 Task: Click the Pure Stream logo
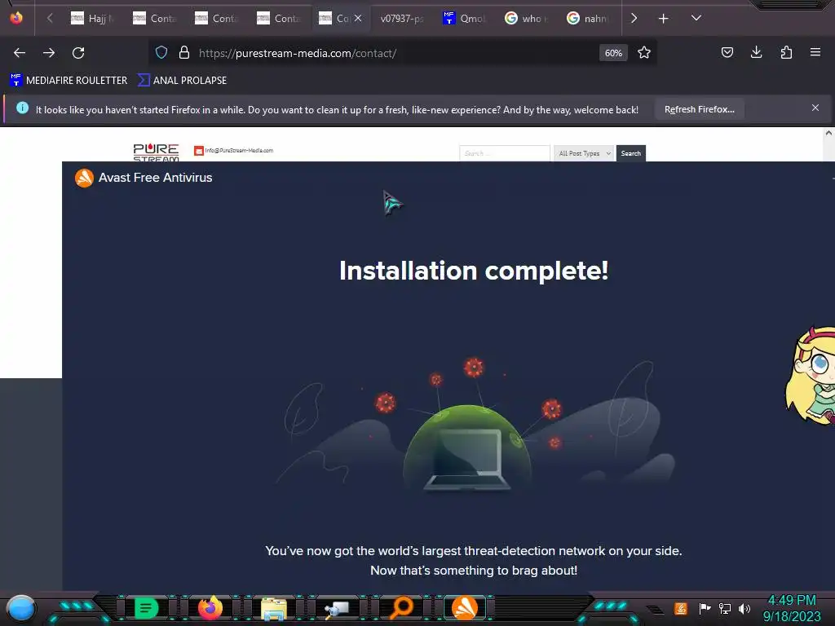156,152
